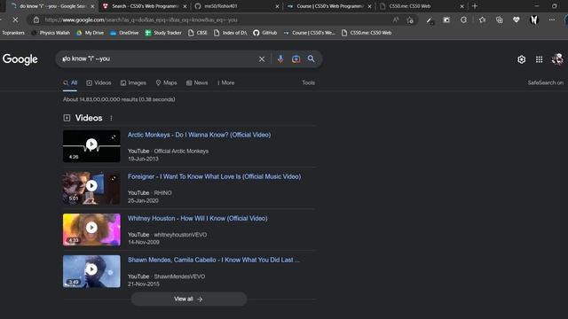This screenshot has width=568, height=319.
Task: Play the Arctic Monkeys video thumbnail
Action: 91,146
